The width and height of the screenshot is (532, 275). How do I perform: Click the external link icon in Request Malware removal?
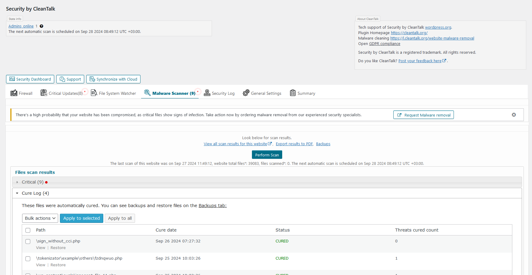(x=399, y=115)
